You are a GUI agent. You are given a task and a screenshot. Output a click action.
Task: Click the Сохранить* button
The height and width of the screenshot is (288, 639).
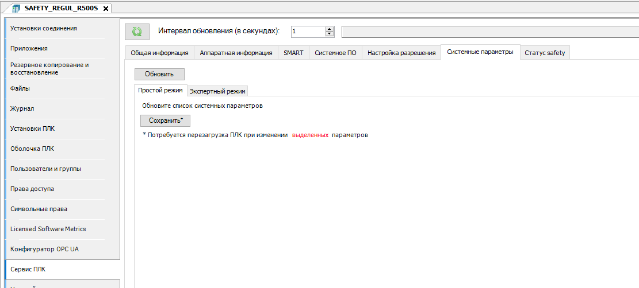(166, 120)
